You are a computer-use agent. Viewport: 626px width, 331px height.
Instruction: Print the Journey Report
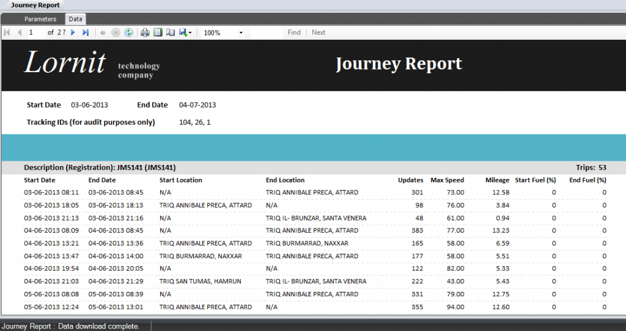pos(145,32)
